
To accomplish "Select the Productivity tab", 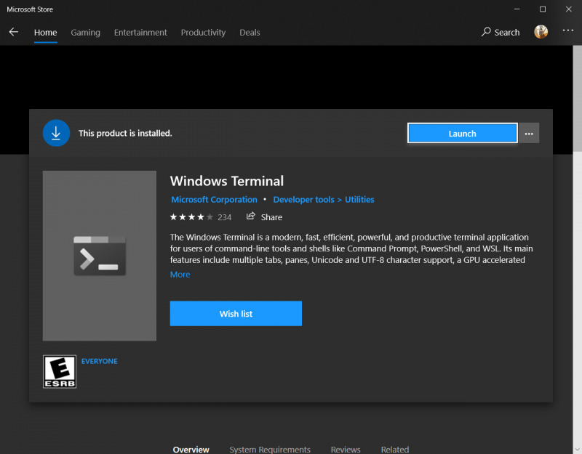I will click(x=203, y=33).
